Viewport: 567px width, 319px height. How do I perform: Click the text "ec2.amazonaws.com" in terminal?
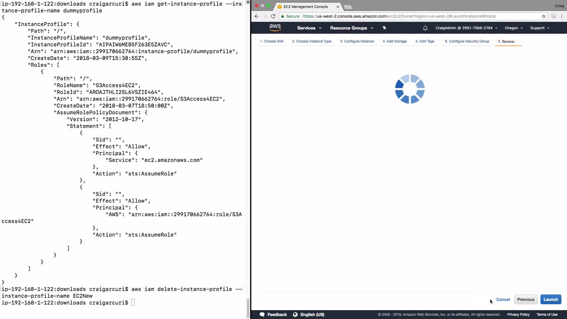tap(172, 160)
